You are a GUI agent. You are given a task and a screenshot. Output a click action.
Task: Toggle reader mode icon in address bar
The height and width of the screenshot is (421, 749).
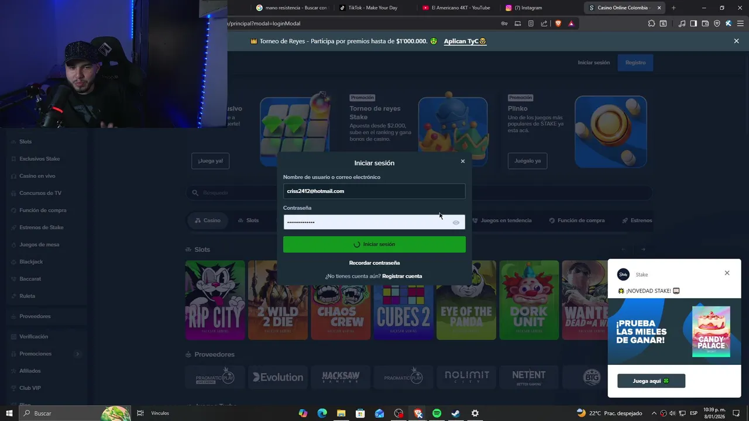[x=531, y=23]
